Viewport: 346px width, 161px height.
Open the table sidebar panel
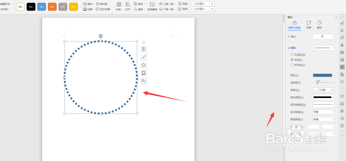(x=342, y=52)
